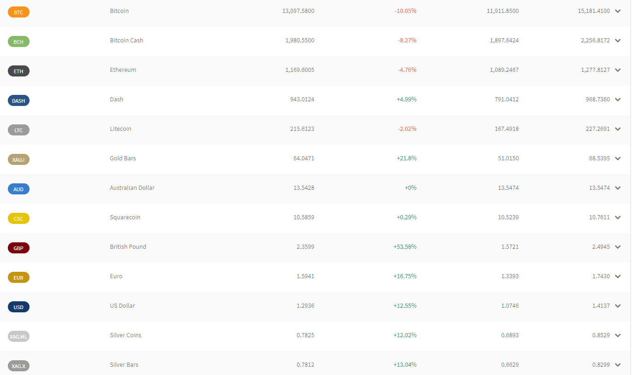Open the Squarecoin name link
This screenshot has width=633, height=375.
(x=125, y=217)
